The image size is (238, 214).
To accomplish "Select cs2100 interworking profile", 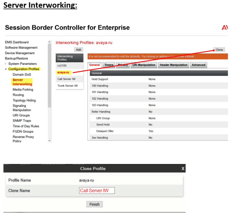I will point(70,66).
